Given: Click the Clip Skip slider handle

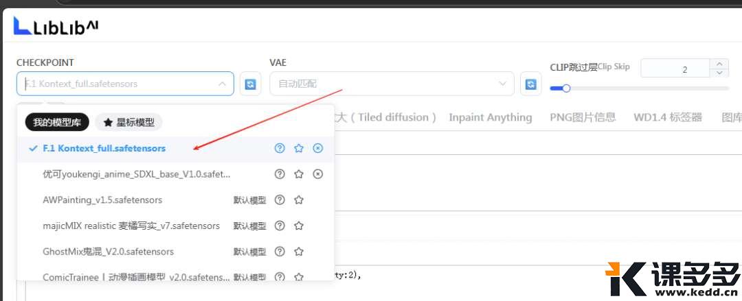Looking at the screenshot, I should pyautogui.click(x=566, y=88).
